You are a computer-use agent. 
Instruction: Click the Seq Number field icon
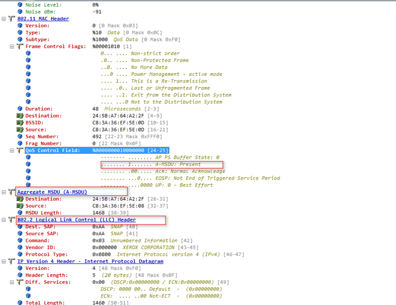[20, 137]
